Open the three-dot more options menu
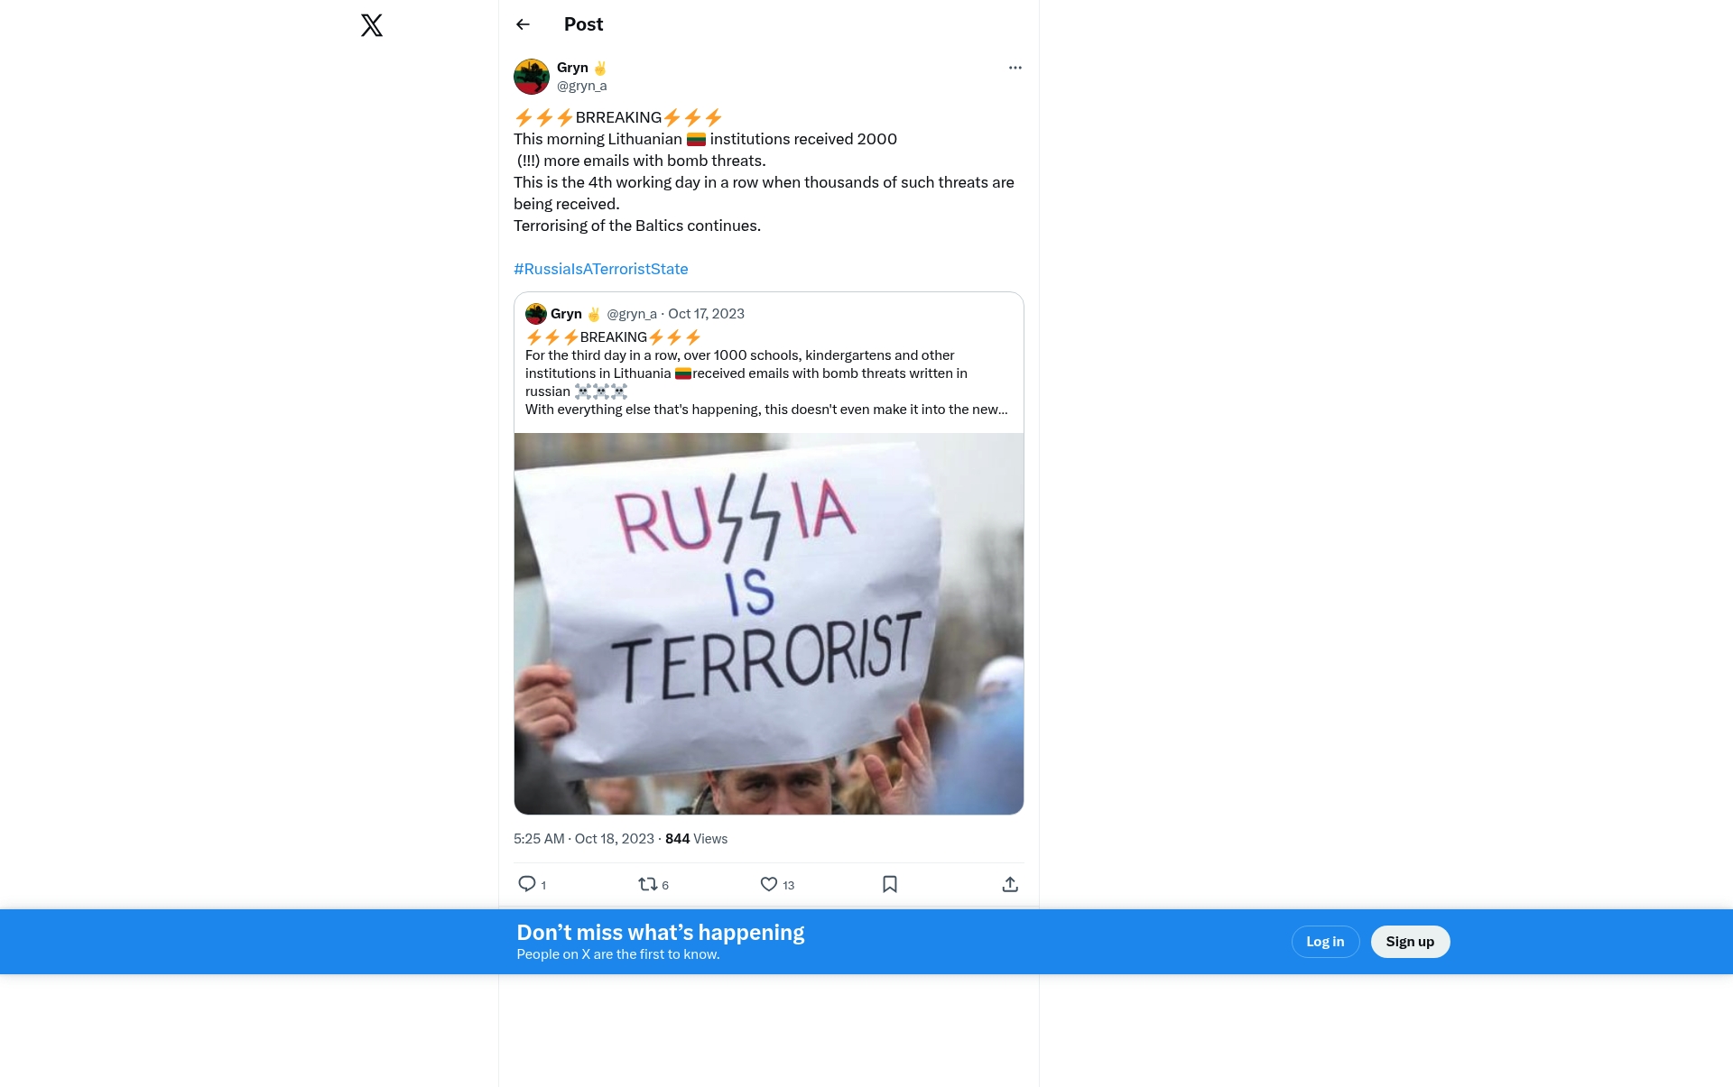Image resolution: width=1733 pixels, height=1087 pixels. 1015,68
